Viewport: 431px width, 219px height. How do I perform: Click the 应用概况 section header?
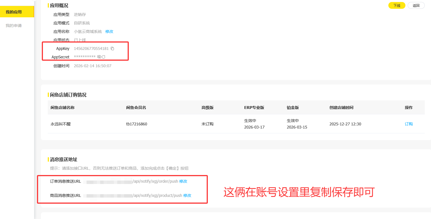click(59, 5)
